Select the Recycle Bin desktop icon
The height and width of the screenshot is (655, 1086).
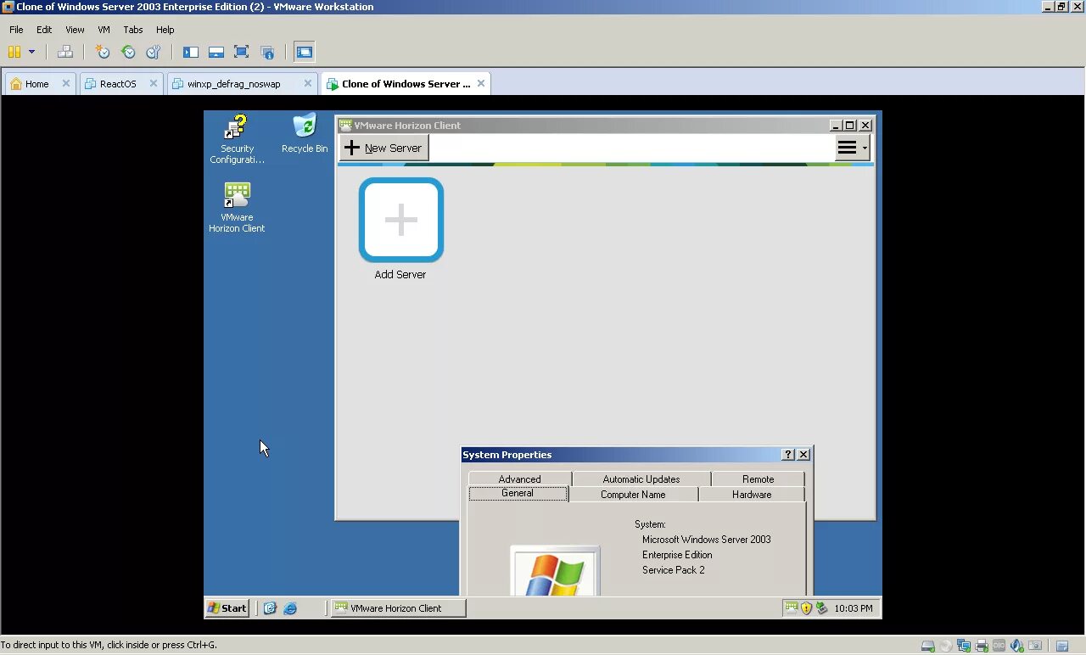[305, 134]
